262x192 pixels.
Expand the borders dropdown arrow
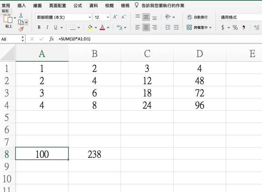79,27
